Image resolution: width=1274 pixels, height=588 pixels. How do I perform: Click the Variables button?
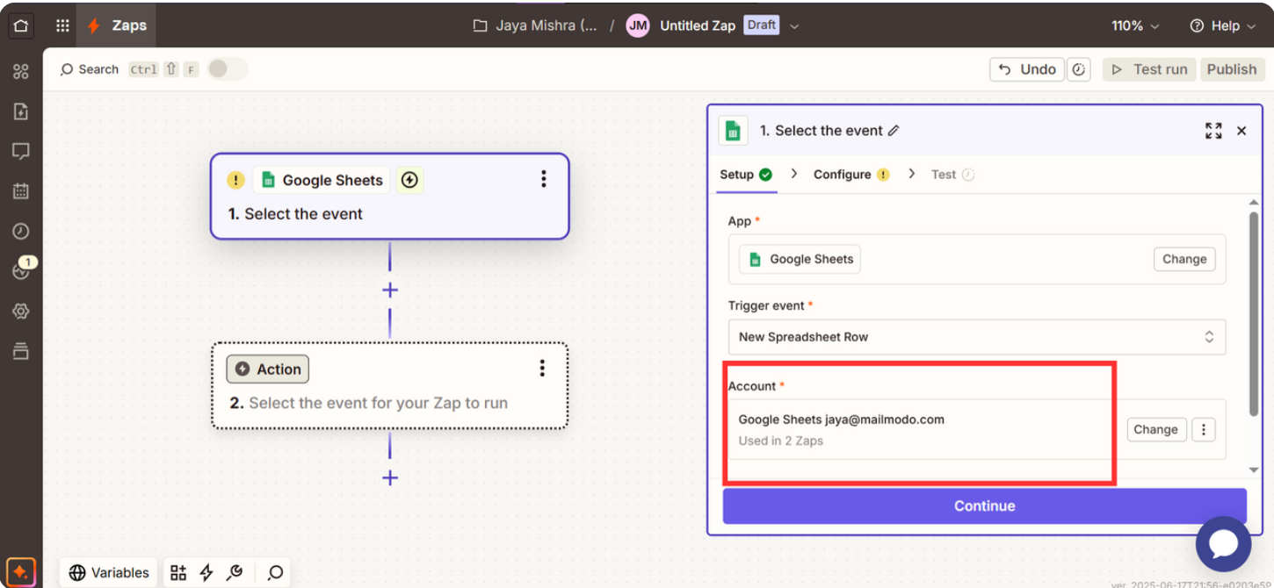coord(109,573)
